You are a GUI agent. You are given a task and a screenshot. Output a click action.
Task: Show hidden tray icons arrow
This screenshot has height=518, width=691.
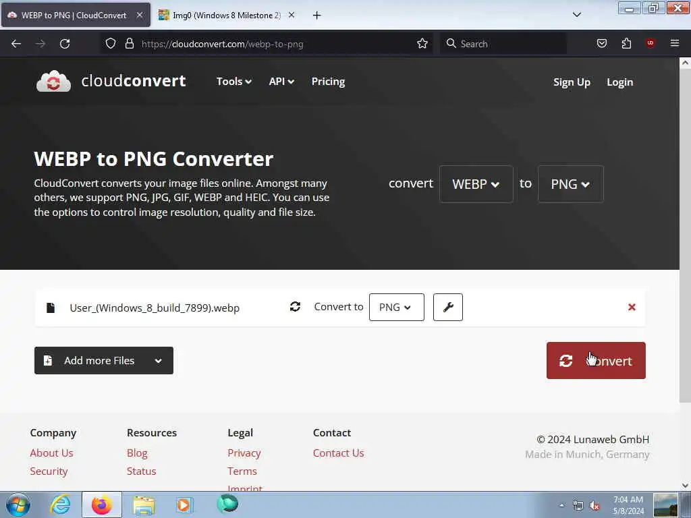click(x=561, y=505)
